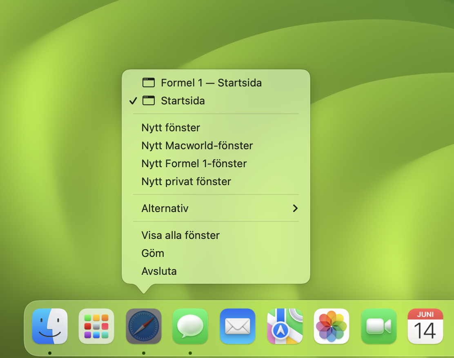Open the Maps app icon
The width and height of the screenshot is (454, 358).
click(285, 326)
